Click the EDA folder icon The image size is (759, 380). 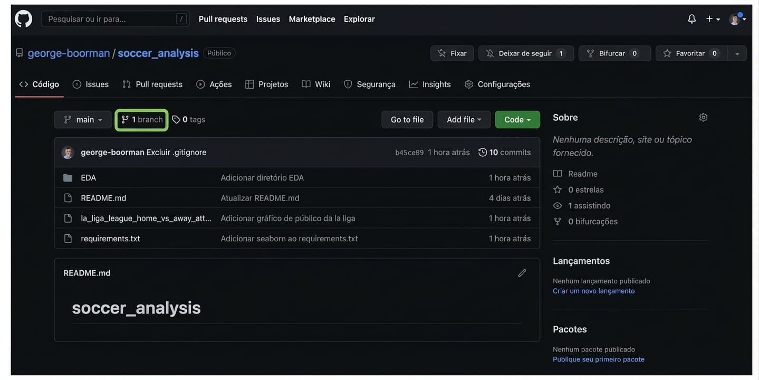click(68, 178)
